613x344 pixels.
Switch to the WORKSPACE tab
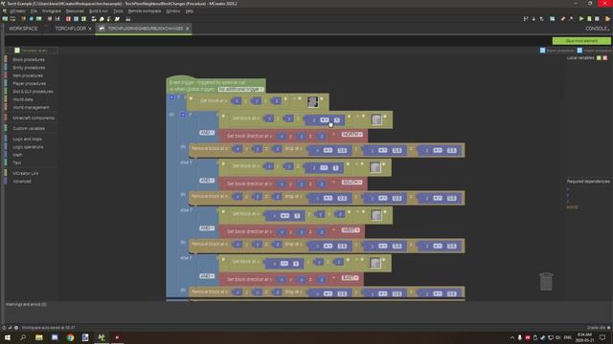23,29
